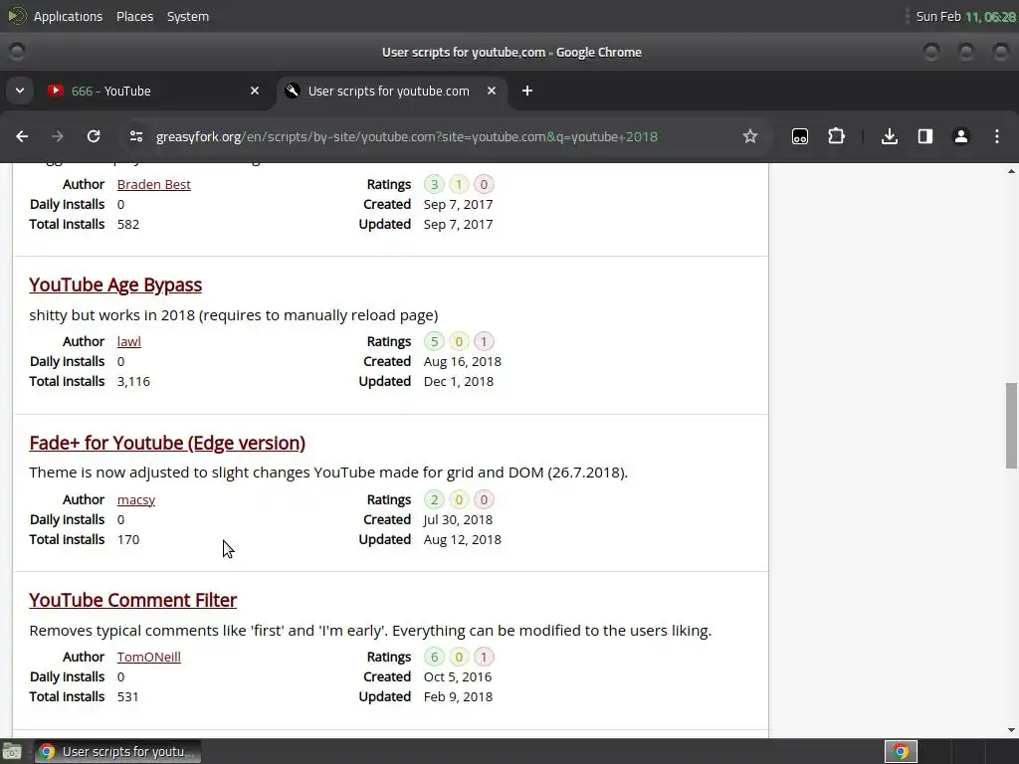Screen dimensions: 1019x764
Task: Reload the Greasy Fork page
Action: (x=94, y=136)
